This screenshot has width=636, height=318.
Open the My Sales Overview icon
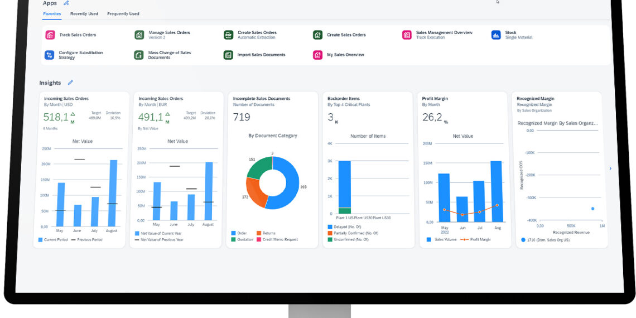pos(317,55)
